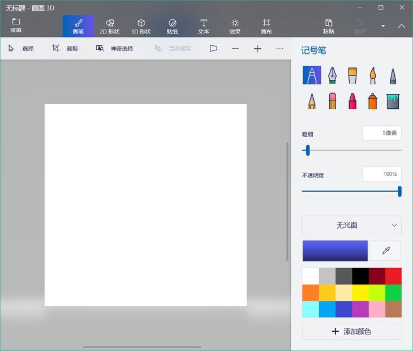Click on the white drawing canvas
Screen dimensions: 413x351
click(145, 205)
